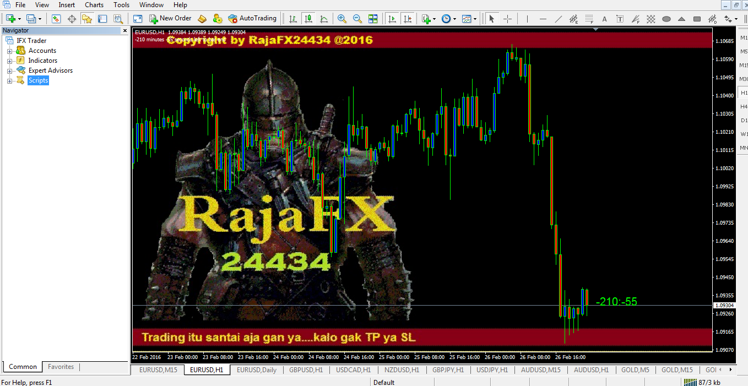Viewport: 748px width, 386px height.
Task: Open MetaEditor from the yellow book icon
Action: (202, 19)
